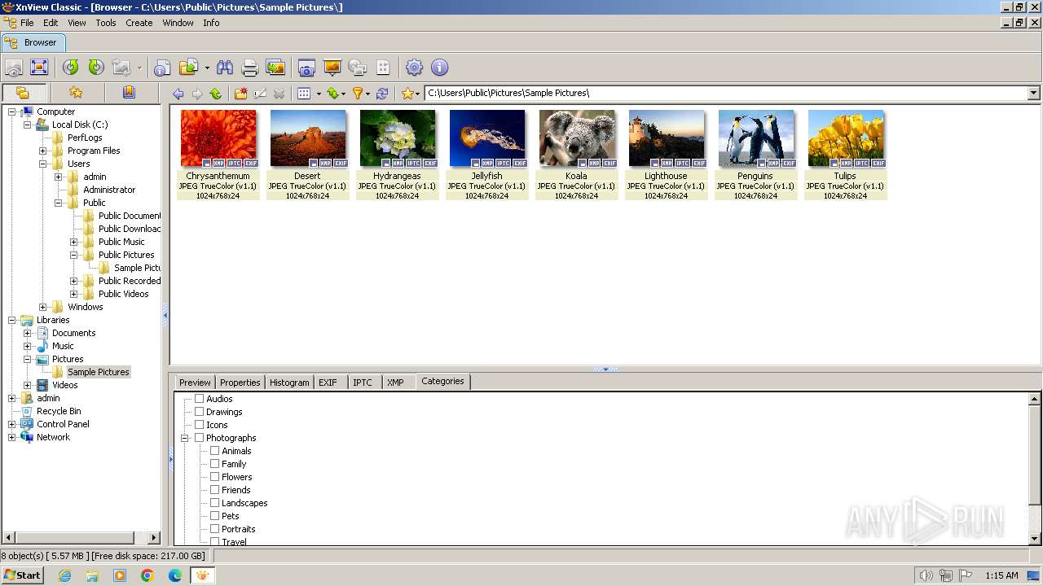Rotate right using the green clockwise icon
1043x586 pixels.
[x=96, y=68]
